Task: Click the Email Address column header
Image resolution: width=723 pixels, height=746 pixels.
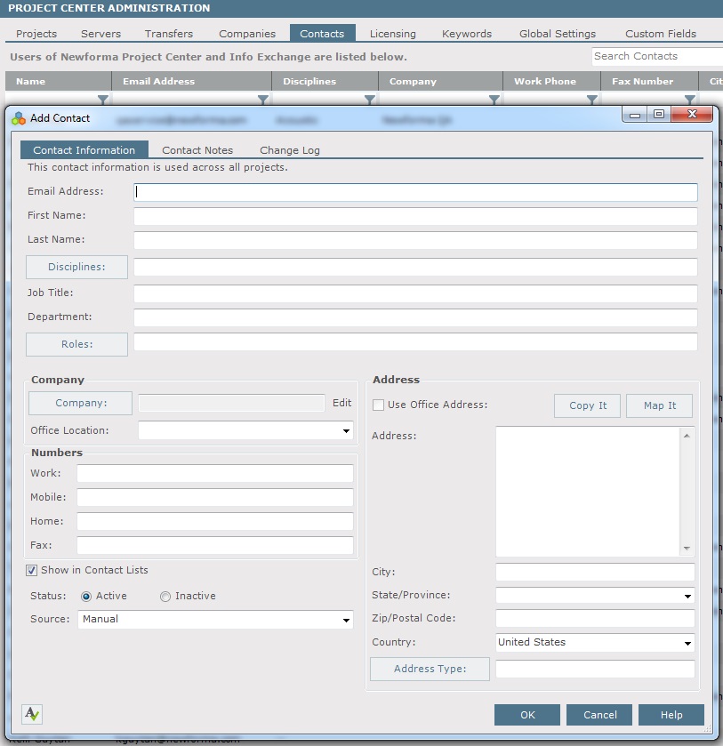Action: click(192, 81)
